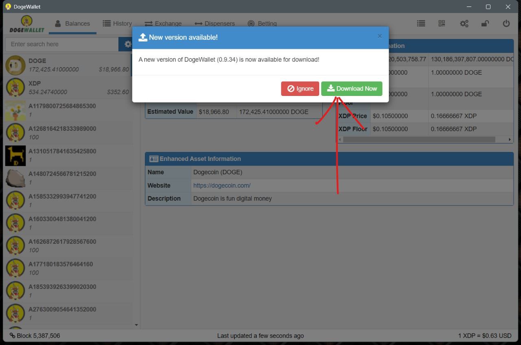The width and height of the screenshot is (521, 345).
Task: Open settings via the gears icon
Action: click(x=464, y=24)
